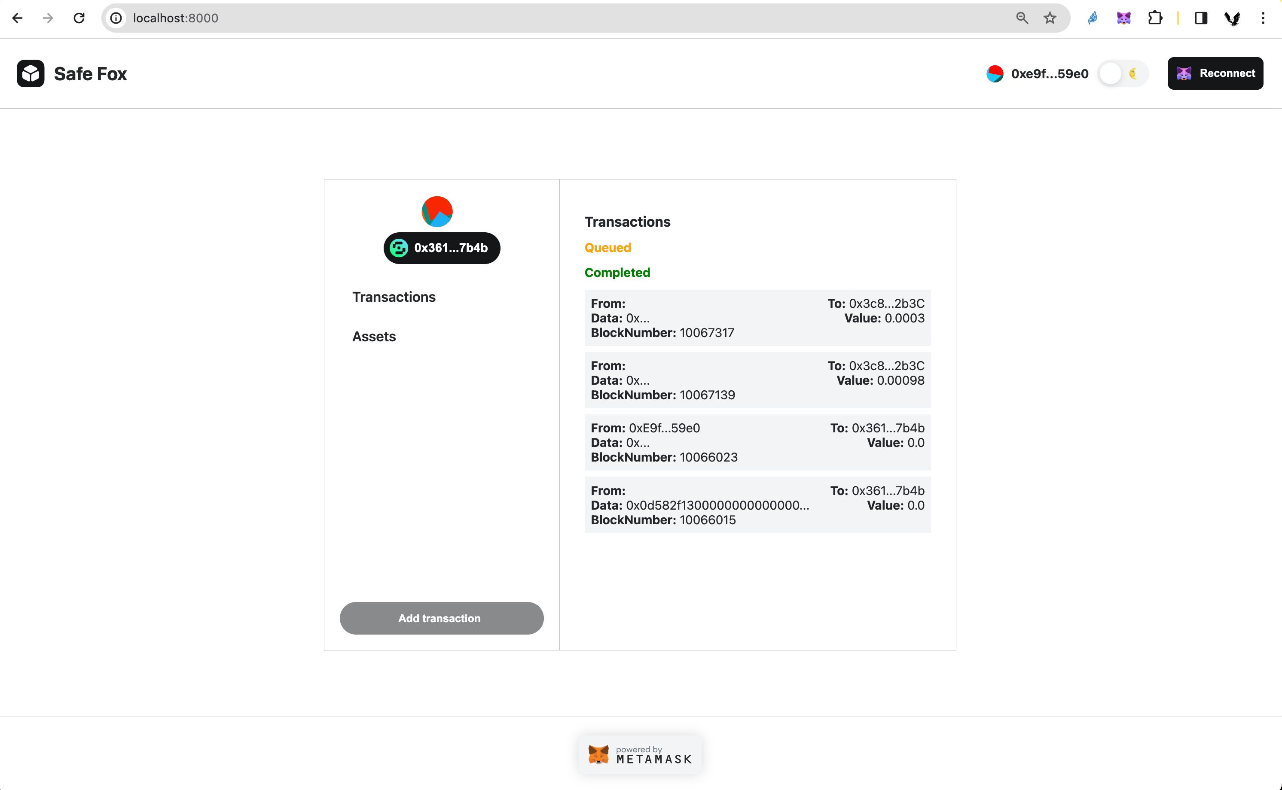Click the browser refresh icon
The height and width of the screenshot is (790, 1282).
(79, 18)
